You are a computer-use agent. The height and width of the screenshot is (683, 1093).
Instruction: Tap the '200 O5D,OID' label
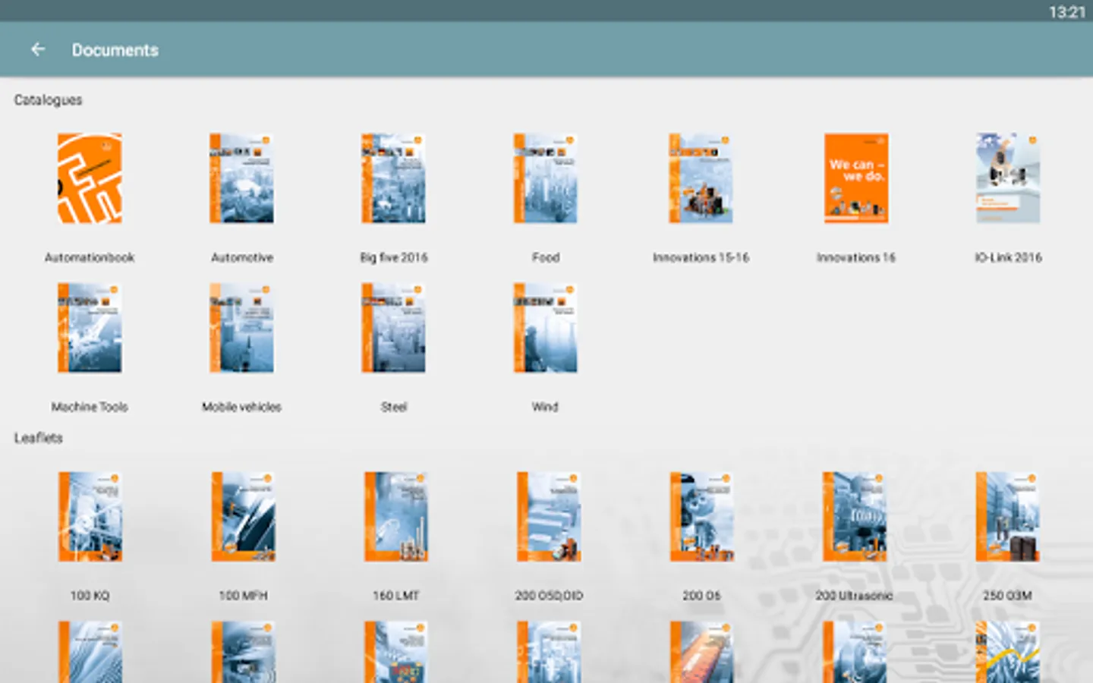click(549, 596)
